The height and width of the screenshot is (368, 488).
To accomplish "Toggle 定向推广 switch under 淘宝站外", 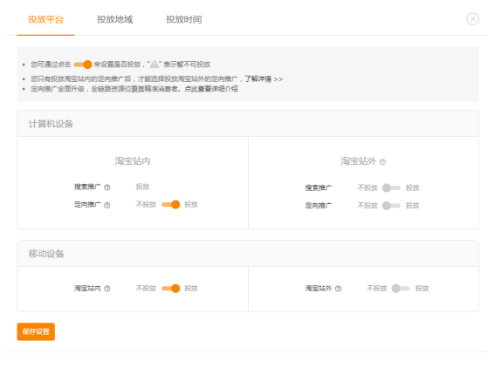I will pos(391,206).
